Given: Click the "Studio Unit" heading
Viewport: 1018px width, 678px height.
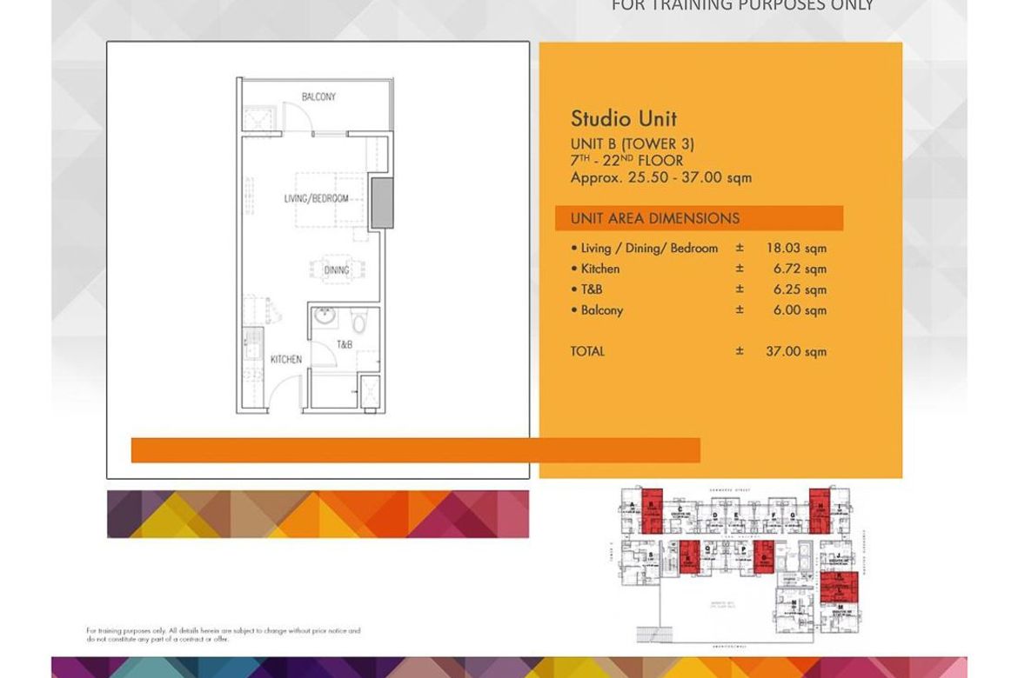Looking at the screenshot, I should tap(624, 119).
